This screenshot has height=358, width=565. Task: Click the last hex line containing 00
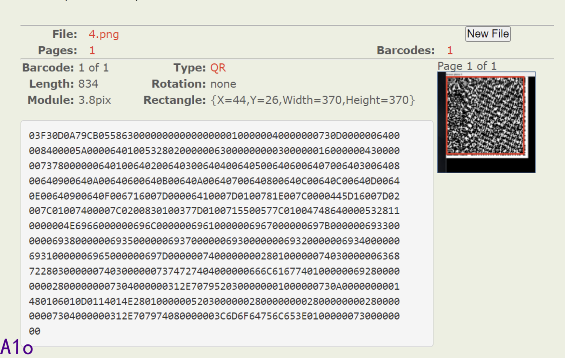point(35,331)
